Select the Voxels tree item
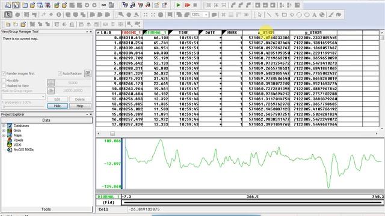The width and height of the screenshot is (385, 216). 18,140
